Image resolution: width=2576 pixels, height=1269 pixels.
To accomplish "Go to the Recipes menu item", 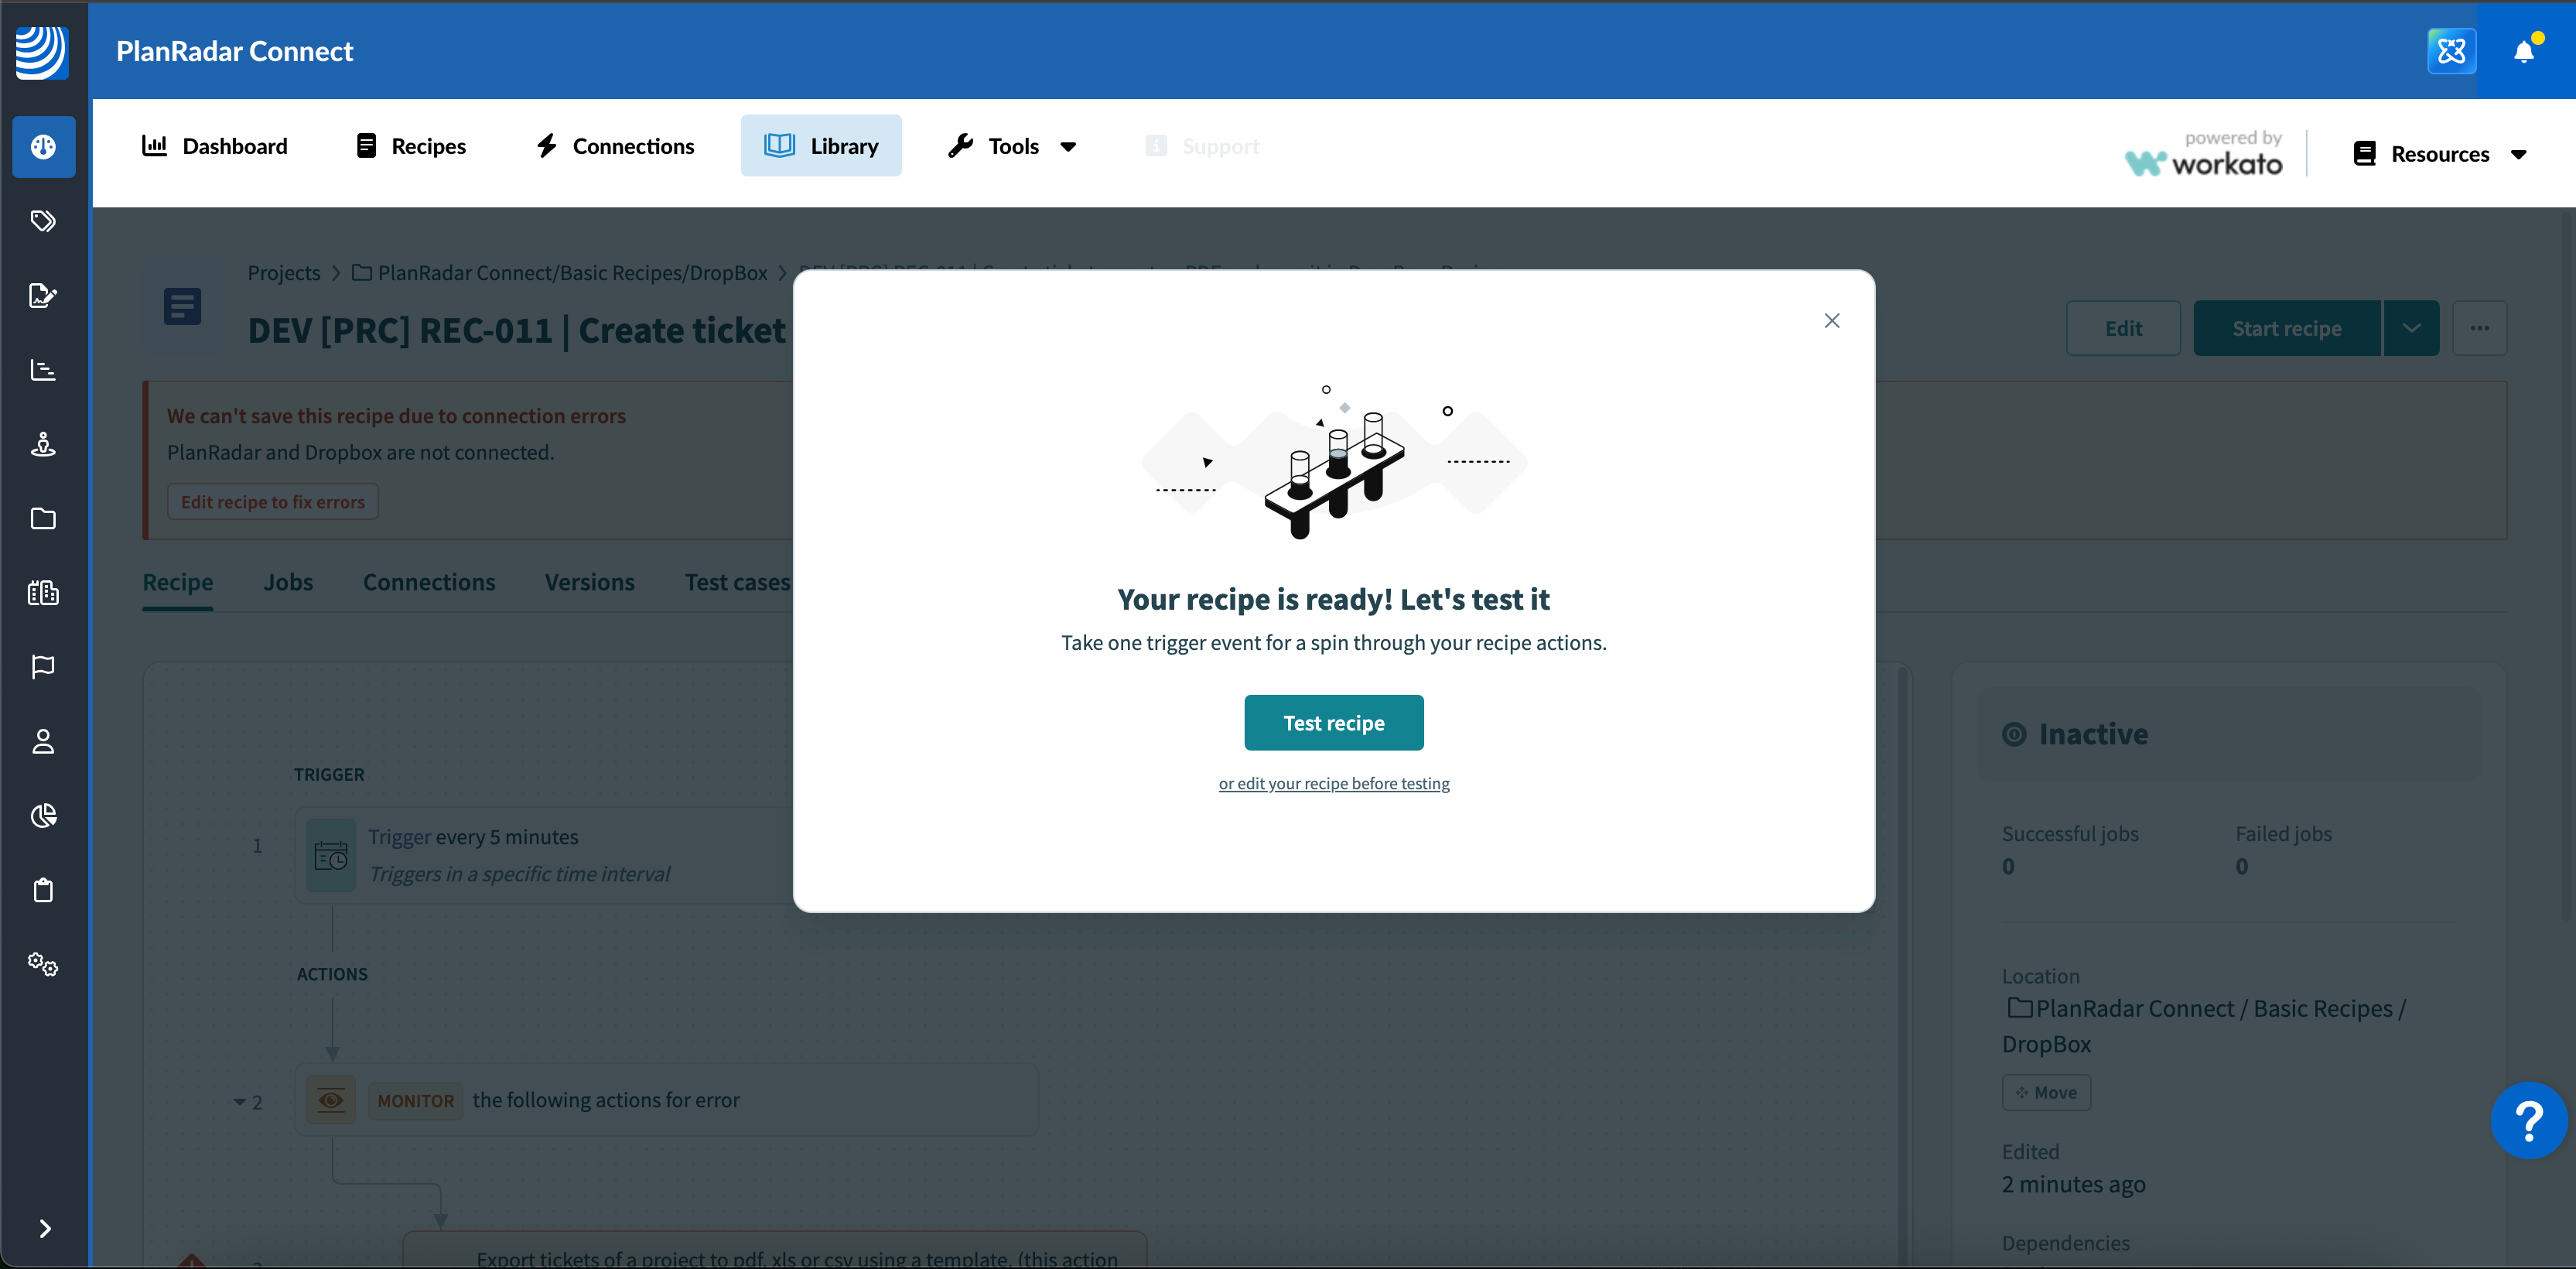I will pos(410,146).
